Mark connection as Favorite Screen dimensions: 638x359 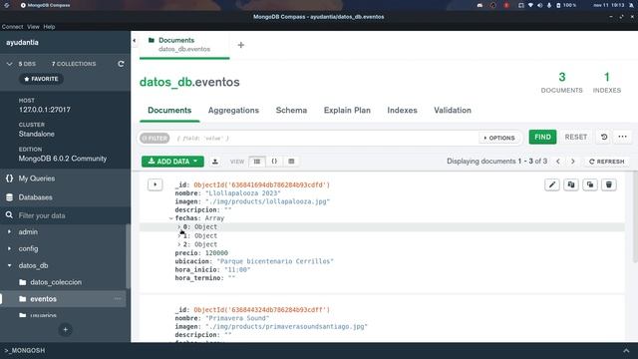41,79
